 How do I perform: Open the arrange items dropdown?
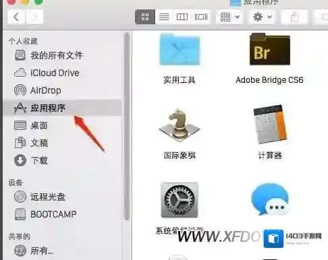click(229, 17)
